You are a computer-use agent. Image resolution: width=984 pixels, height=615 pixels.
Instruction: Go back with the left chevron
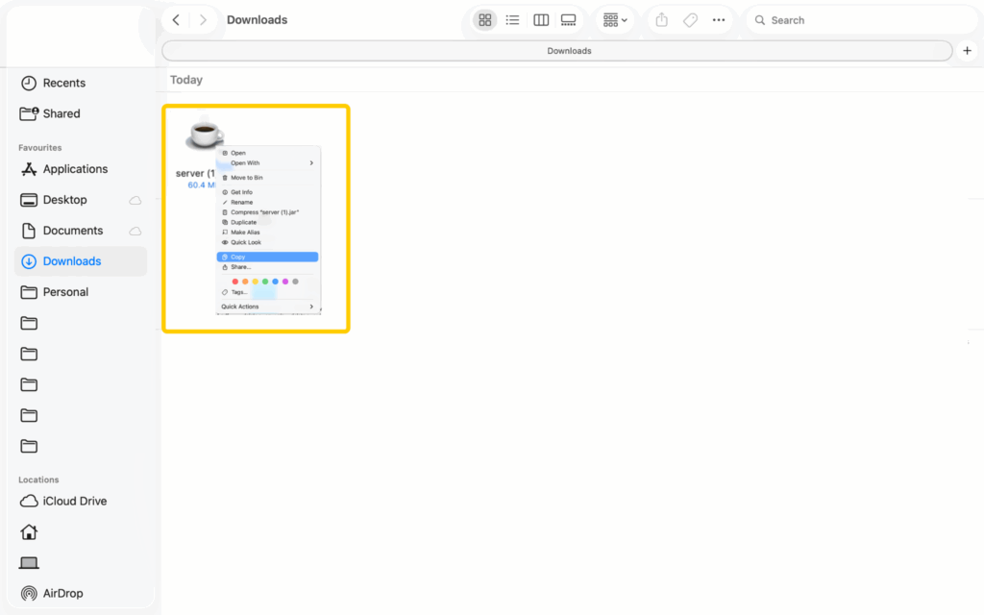point(177,20)
